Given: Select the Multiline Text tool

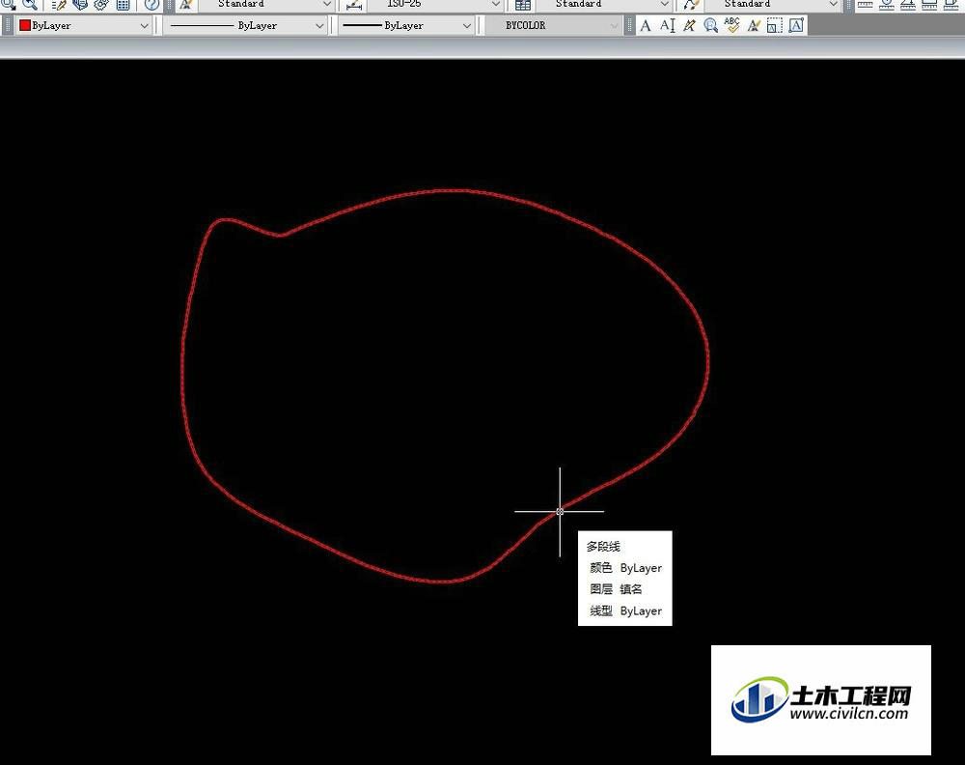Looking at the screenshot, I should [646, 26].
